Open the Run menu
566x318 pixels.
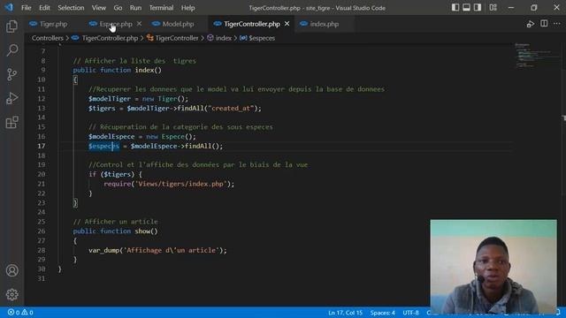[x=135, y=8]
